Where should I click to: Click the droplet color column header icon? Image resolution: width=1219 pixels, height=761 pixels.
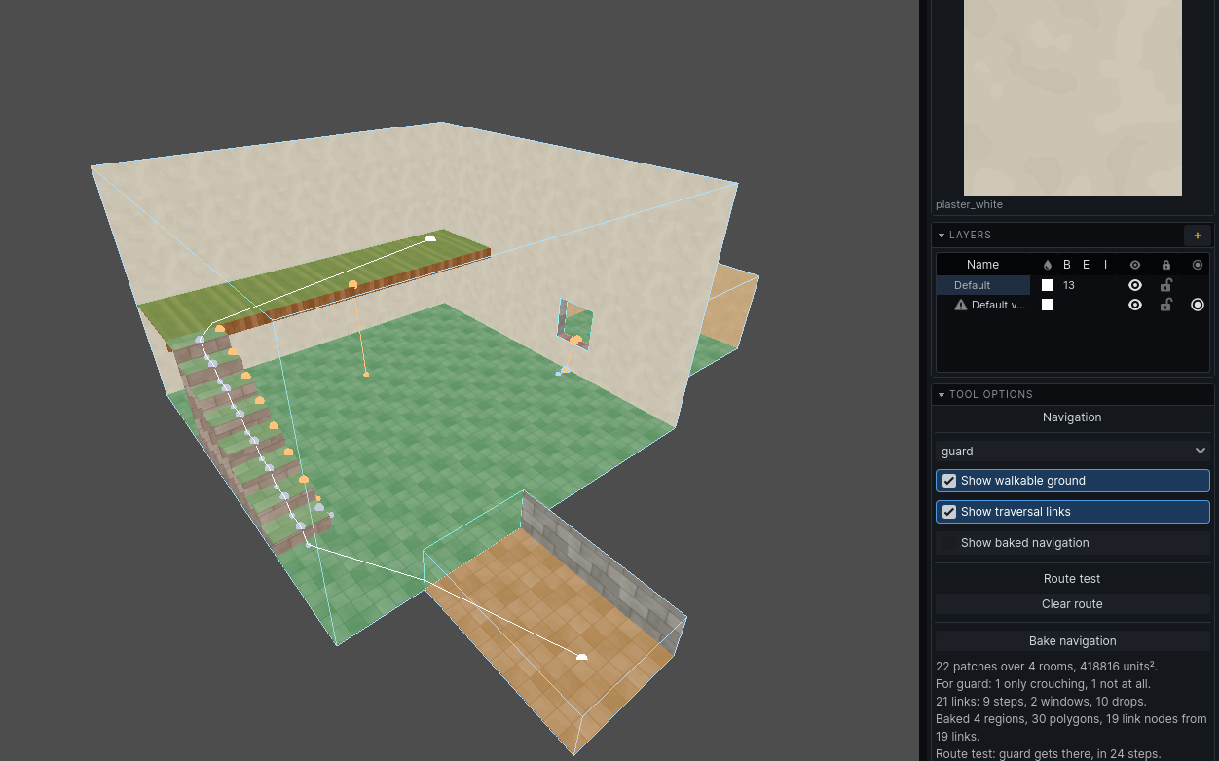[x=1048, y=265]
